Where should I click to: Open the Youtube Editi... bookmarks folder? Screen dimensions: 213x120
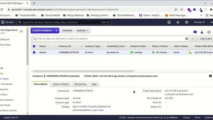(x=27, y=15)
